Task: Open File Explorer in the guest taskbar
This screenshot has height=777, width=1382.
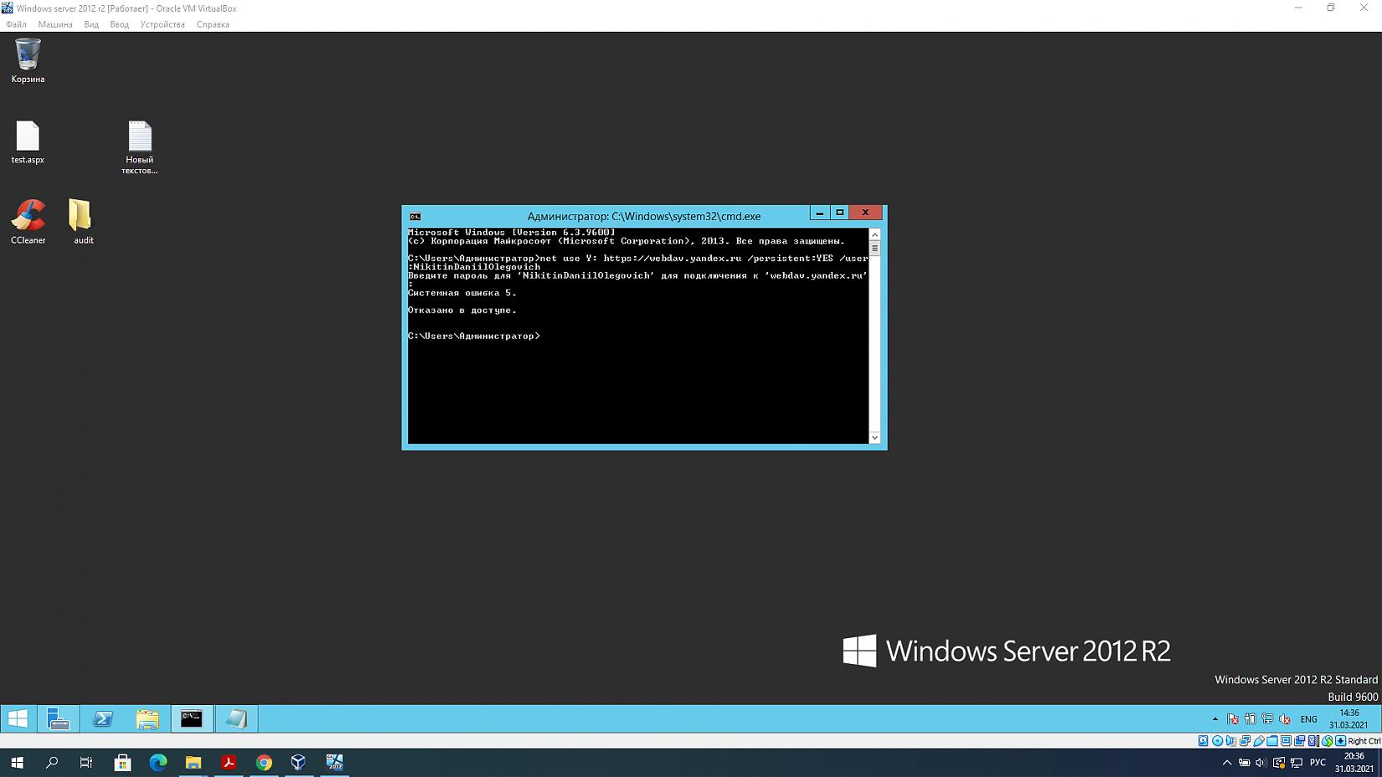Action: (147, 718)
